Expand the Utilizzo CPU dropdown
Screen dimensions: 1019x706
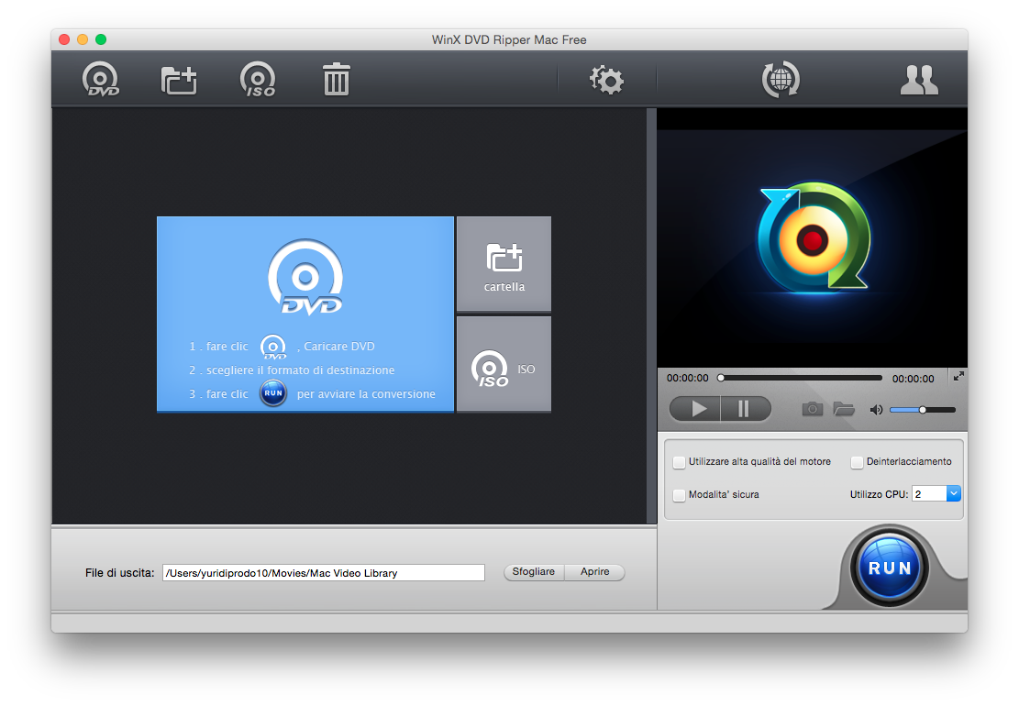tap(953, 494)
